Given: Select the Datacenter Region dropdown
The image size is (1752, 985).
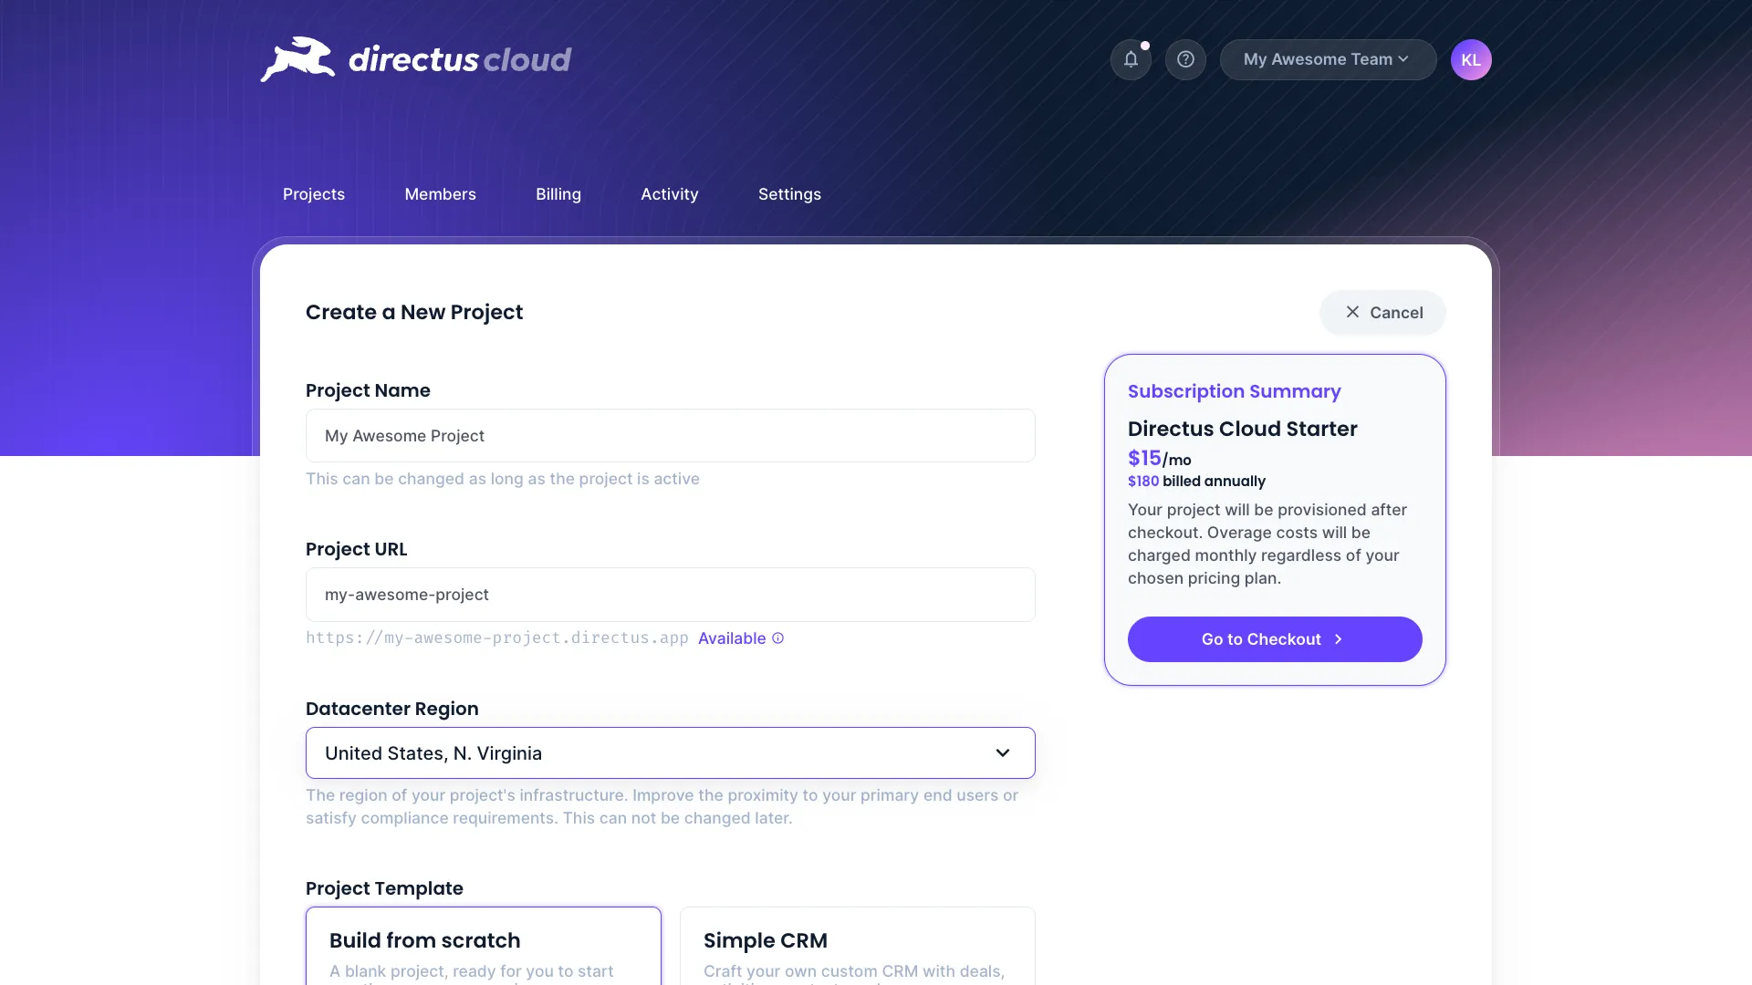Looking at the screenshot, I should [669, 752].
